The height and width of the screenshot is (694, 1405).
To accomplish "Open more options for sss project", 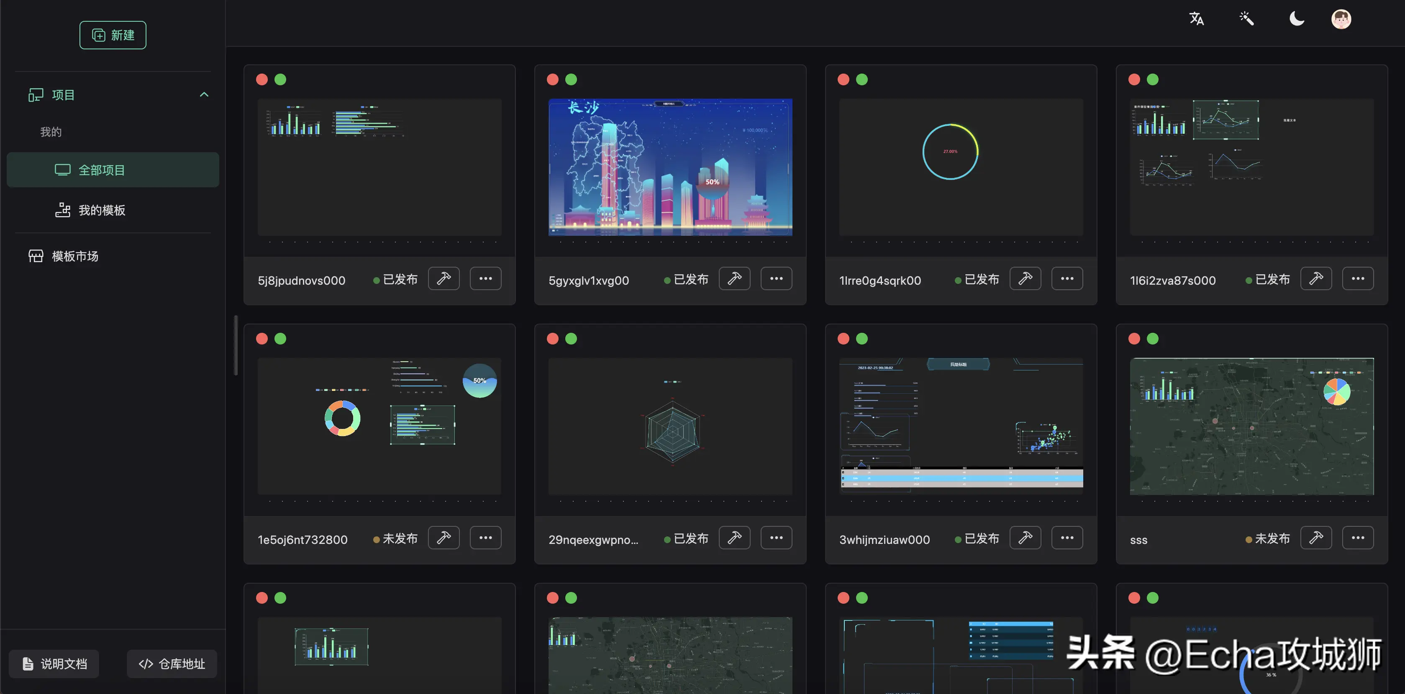I will (1358, 538).
